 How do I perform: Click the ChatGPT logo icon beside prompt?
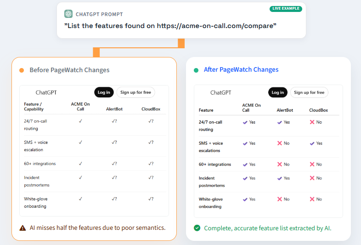[68, 14]
